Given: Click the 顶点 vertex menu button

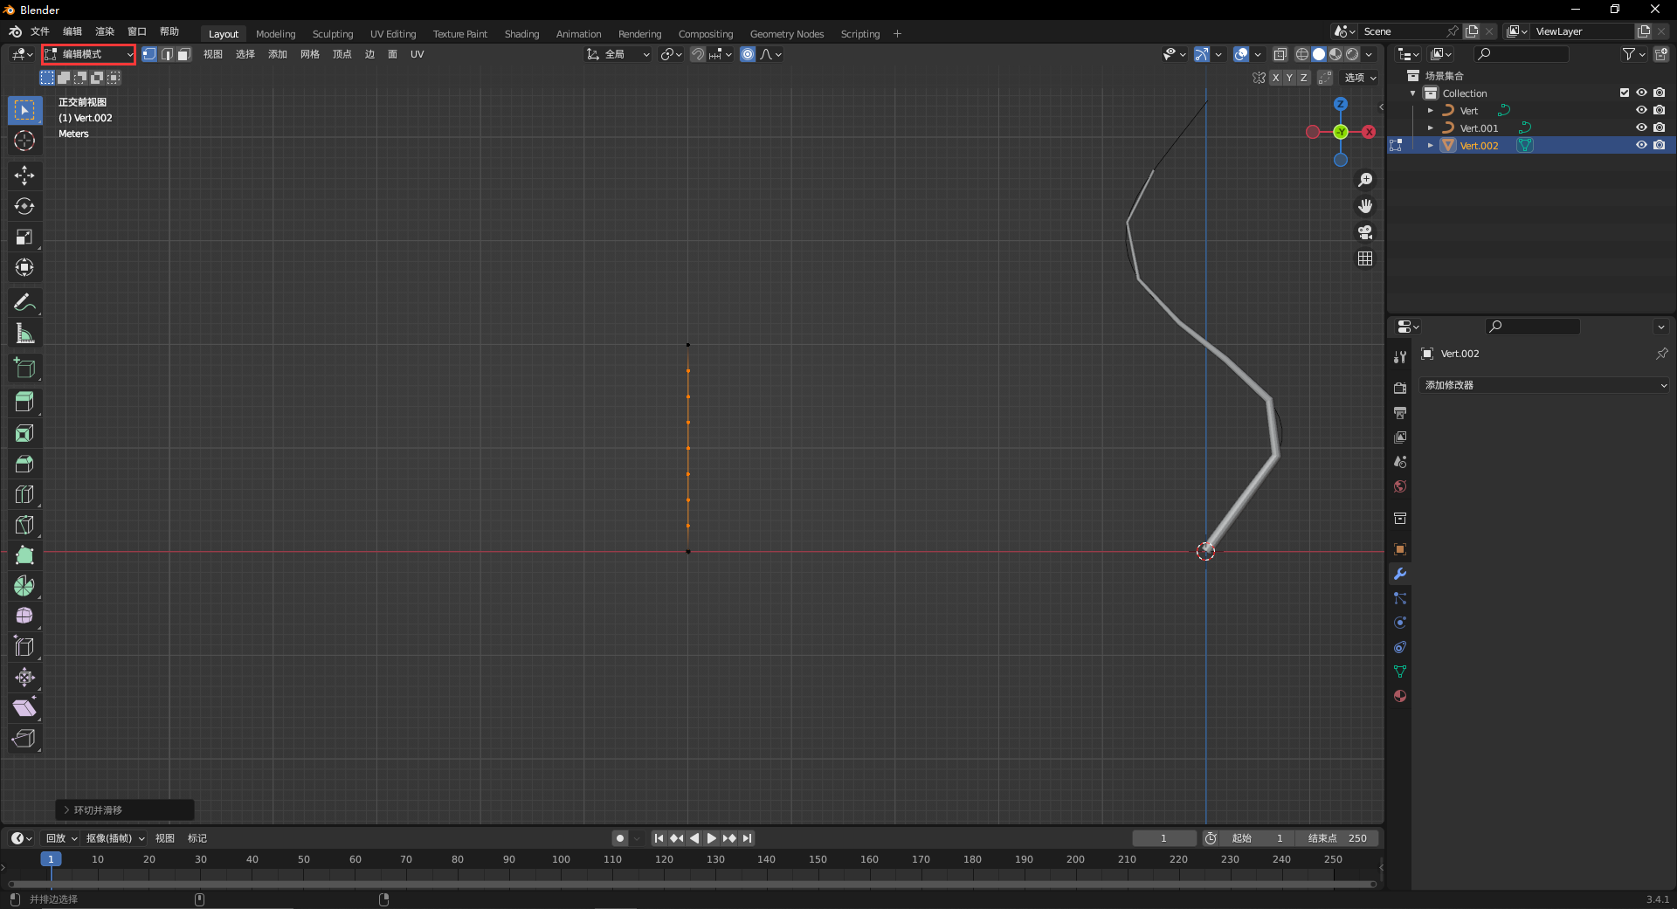Looking at the screenshot, I should click(x=342, y=54).
